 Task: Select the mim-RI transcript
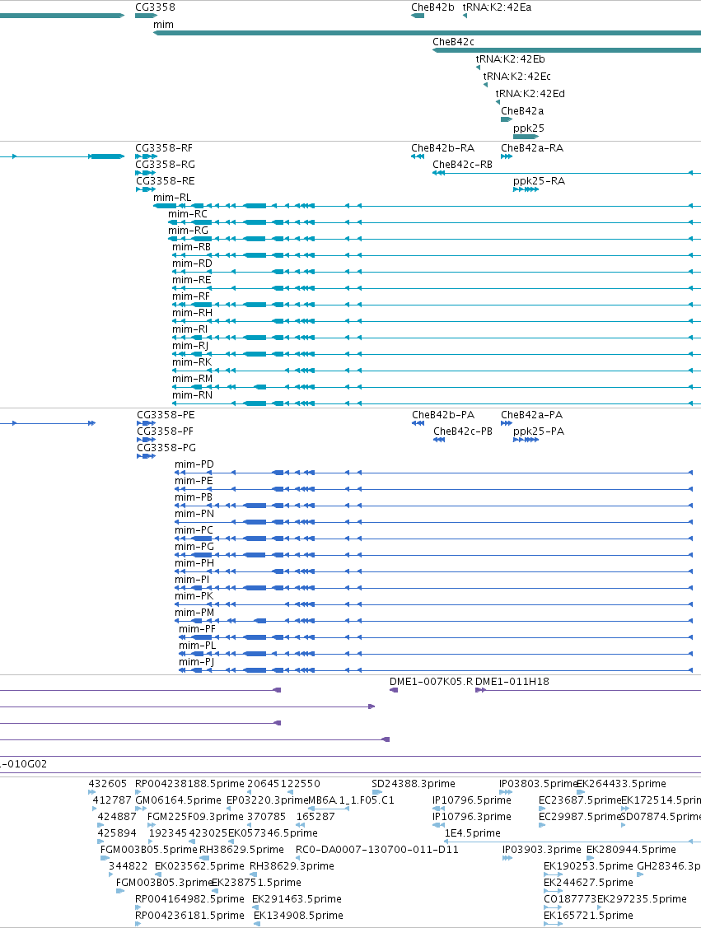click(x=189, y=329)
